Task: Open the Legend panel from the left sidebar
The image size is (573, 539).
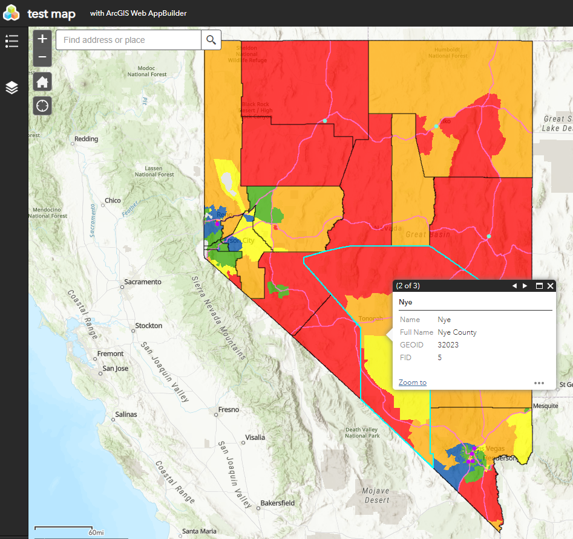Action: pyautogui.click(x=11, y=41)
